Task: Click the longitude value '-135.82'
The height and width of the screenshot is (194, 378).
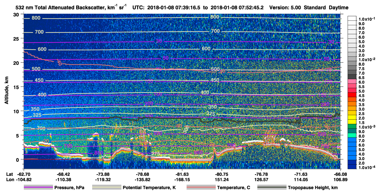Action: (x=142, y=179)
